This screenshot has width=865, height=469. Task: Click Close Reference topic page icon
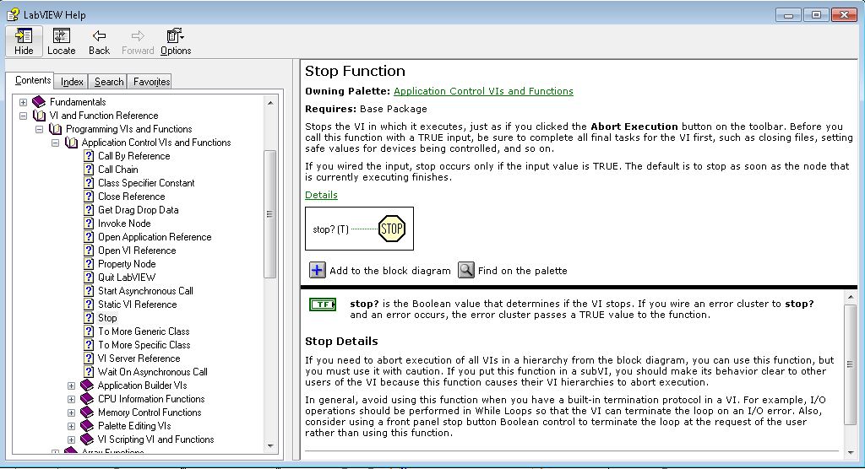(89, 197)
